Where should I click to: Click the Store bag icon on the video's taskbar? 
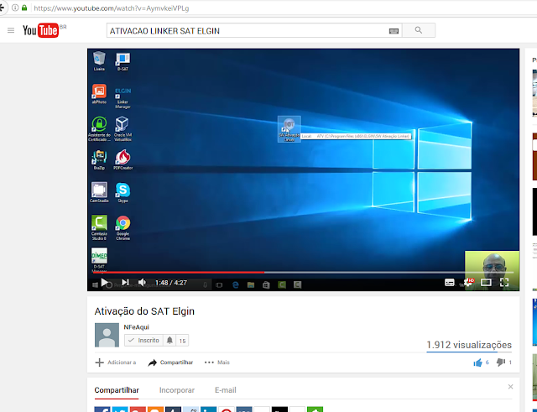266,284
